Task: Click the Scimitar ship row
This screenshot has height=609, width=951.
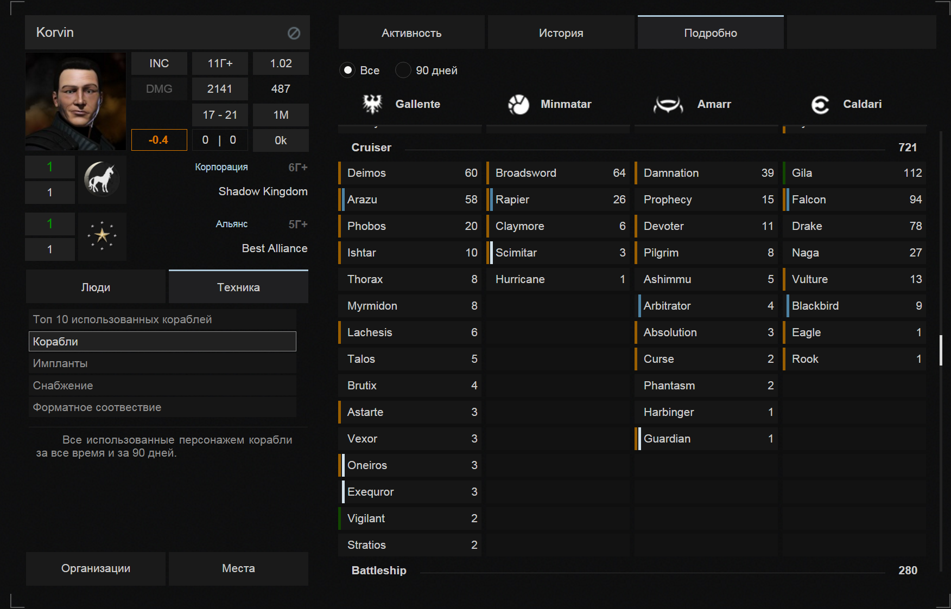Action: coord(558,253)
